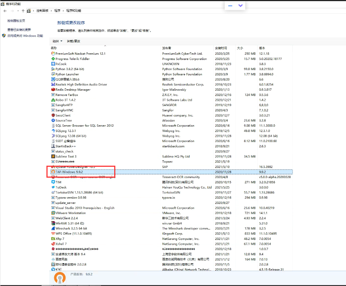Viewport: 346px width, 286px height.
Task: Click the TortoiseSVN 1.13.1.28686 icon
Action: pyautogui.click(x=53, y=192)
